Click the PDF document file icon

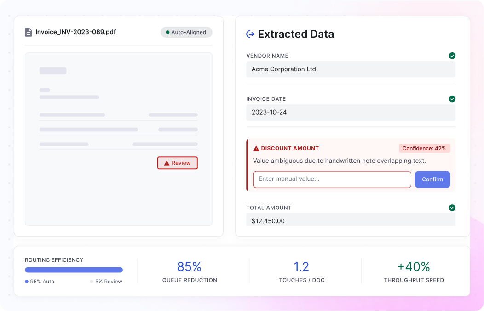(29, 32)
